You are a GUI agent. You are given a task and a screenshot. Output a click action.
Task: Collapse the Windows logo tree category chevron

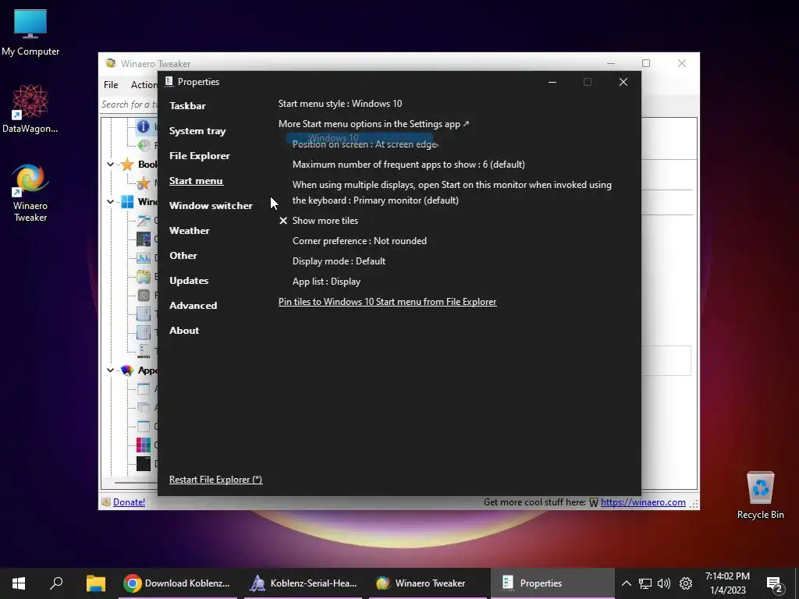[110, 202]
